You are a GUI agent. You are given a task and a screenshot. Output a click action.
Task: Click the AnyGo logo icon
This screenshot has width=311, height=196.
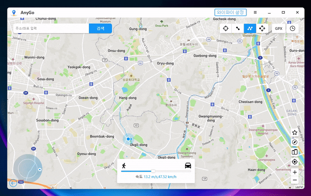coord(14,13)
